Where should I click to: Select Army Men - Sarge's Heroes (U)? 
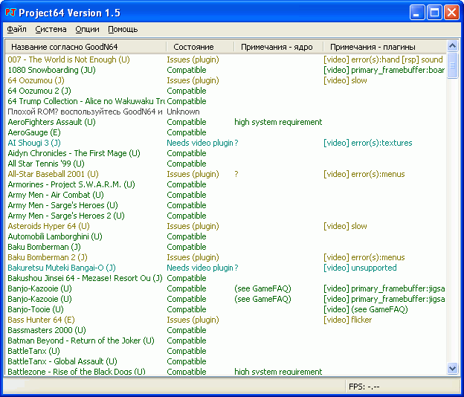[x=62, y=205]
